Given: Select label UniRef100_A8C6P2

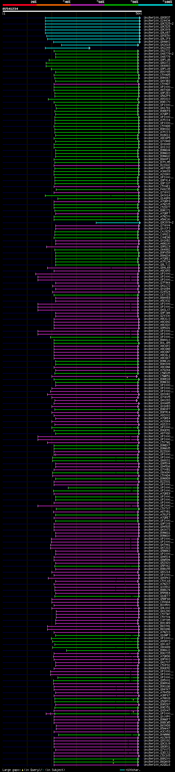Looking at the screenshot, I should coord(157,346).
